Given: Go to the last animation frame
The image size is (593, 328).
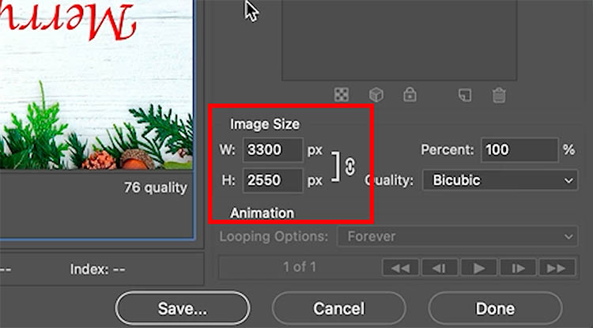Looking at the screenshot, I should 557,268.
